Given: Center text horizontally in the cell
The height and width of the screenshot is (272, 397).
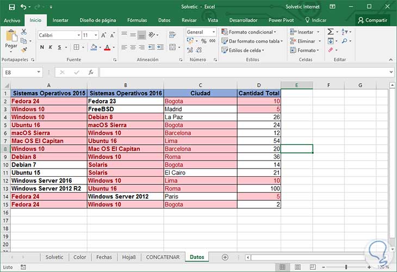Looking at the screenshot, I should pos(133,47).
